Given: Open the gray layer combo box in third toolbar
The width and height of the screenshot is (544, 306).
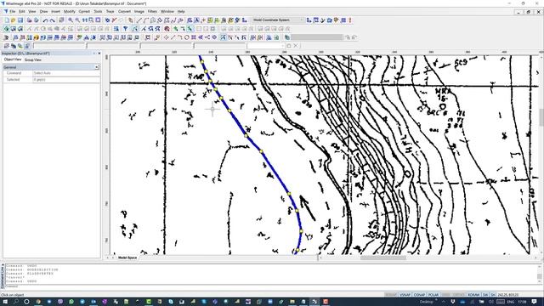Looking at the screenshot, I should (x=317, y=37).
